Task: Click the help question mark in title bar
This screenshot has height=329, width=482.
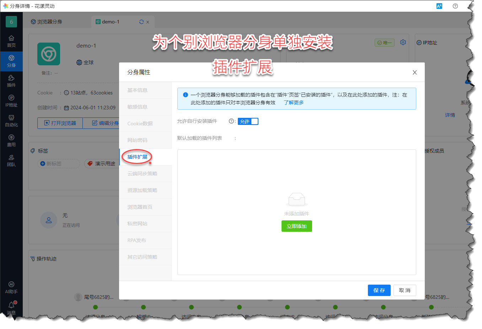Action: (455, 6)
